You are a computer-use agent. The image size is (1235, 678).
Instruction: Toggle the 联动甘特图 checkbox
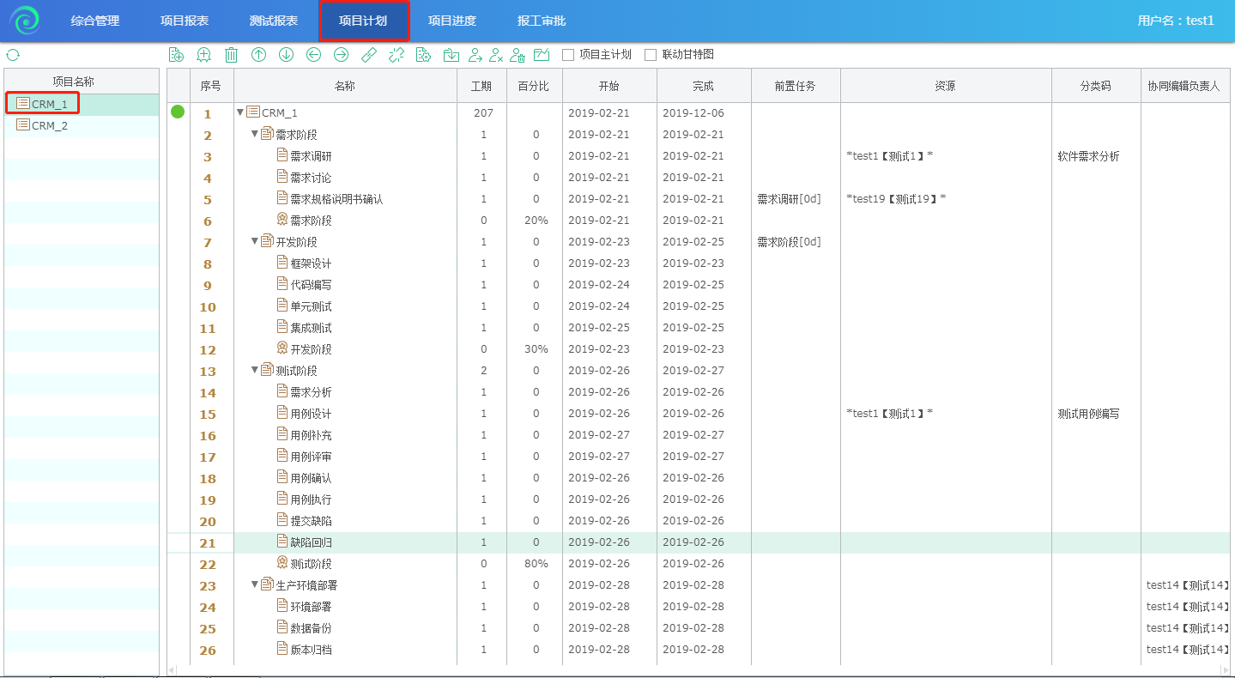[x=651, y=55]
